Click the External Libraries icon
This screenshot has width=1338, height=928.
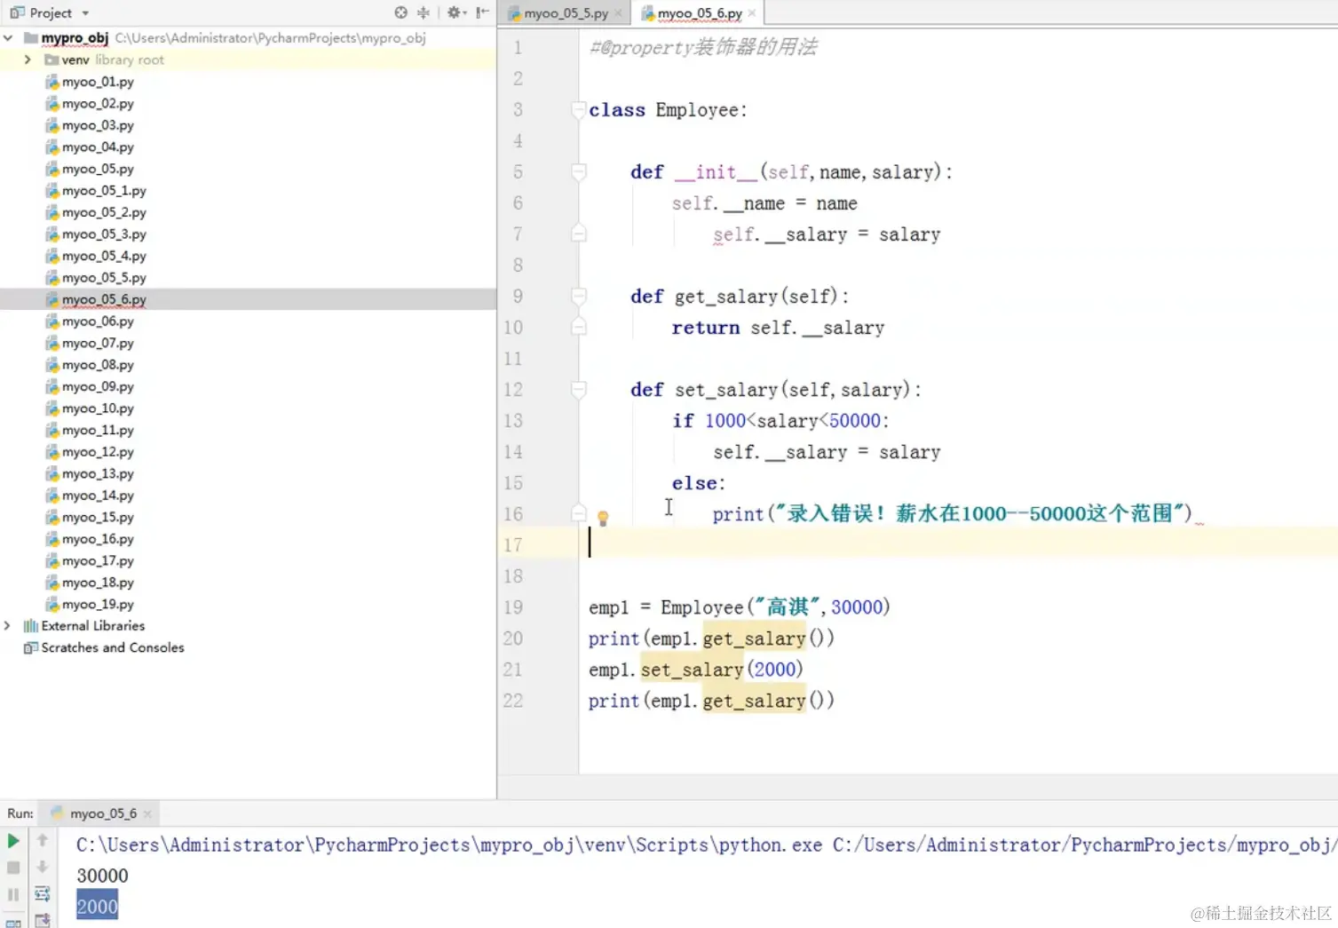coord(30,626)
